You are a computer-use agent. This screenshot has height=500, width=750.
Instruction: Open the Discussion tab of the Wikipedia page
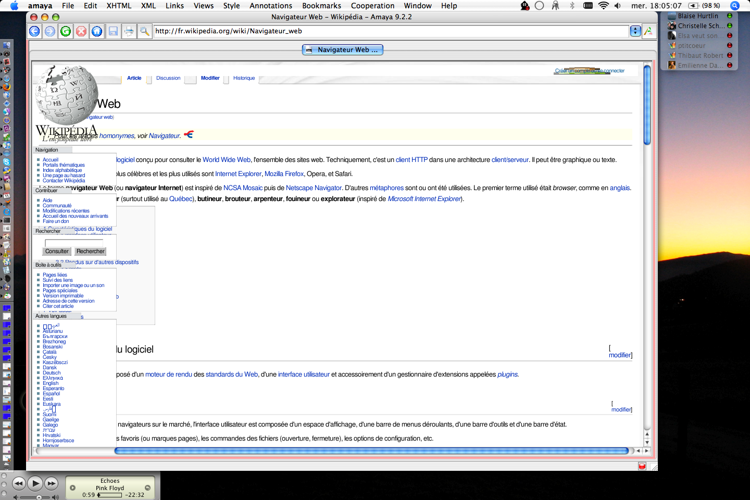168,78
